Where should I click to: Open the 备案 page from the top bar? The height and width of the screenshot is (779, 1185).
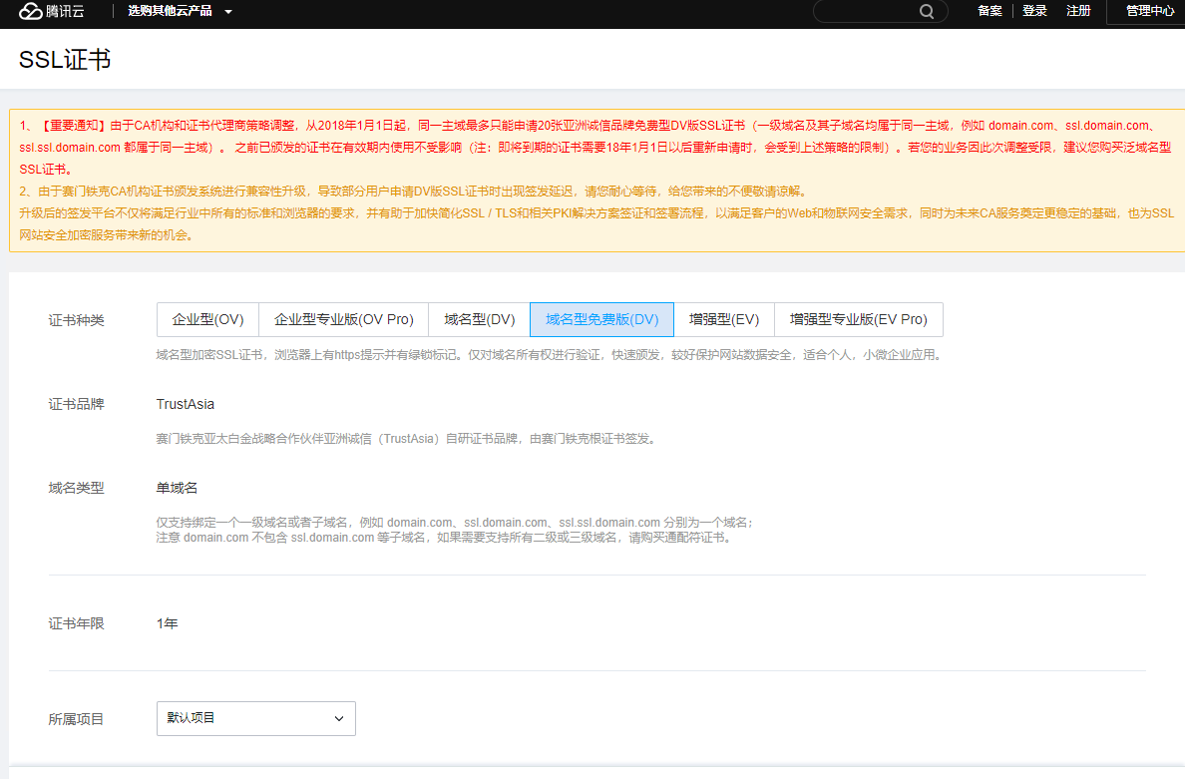pos(989,11)
